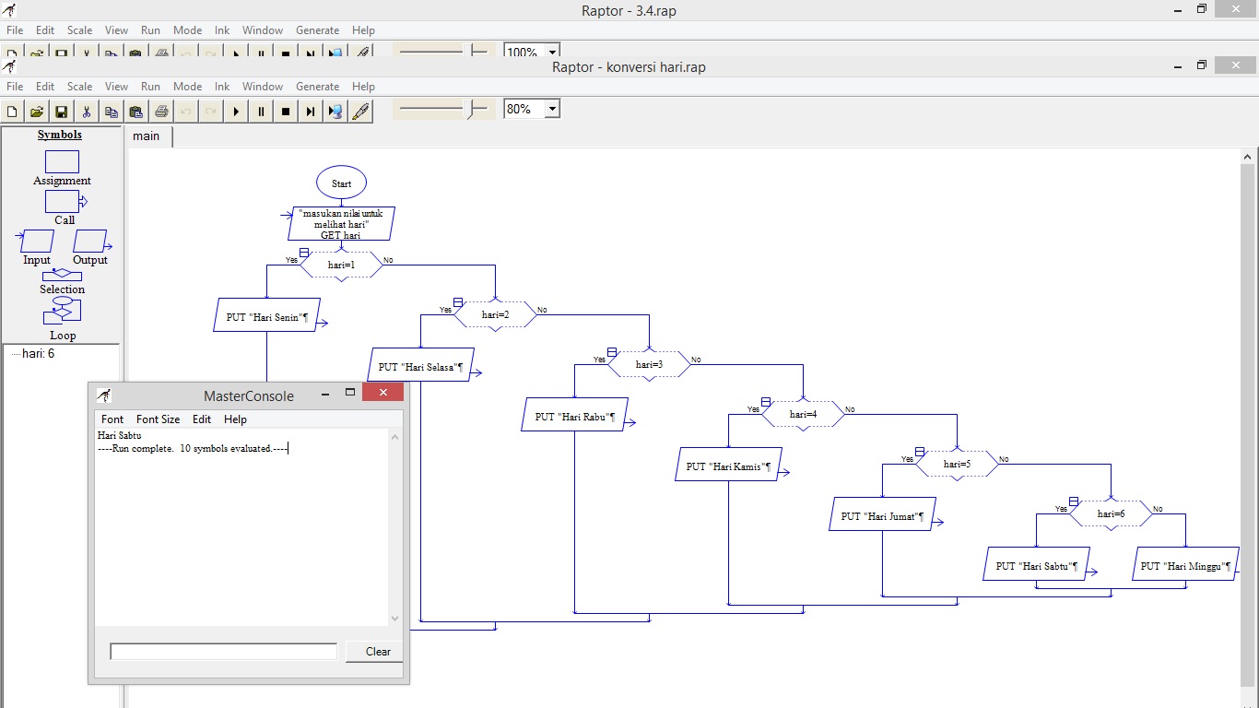
Task: Open Ink menu in the 3.4.rap window
Action: [222, 30]
